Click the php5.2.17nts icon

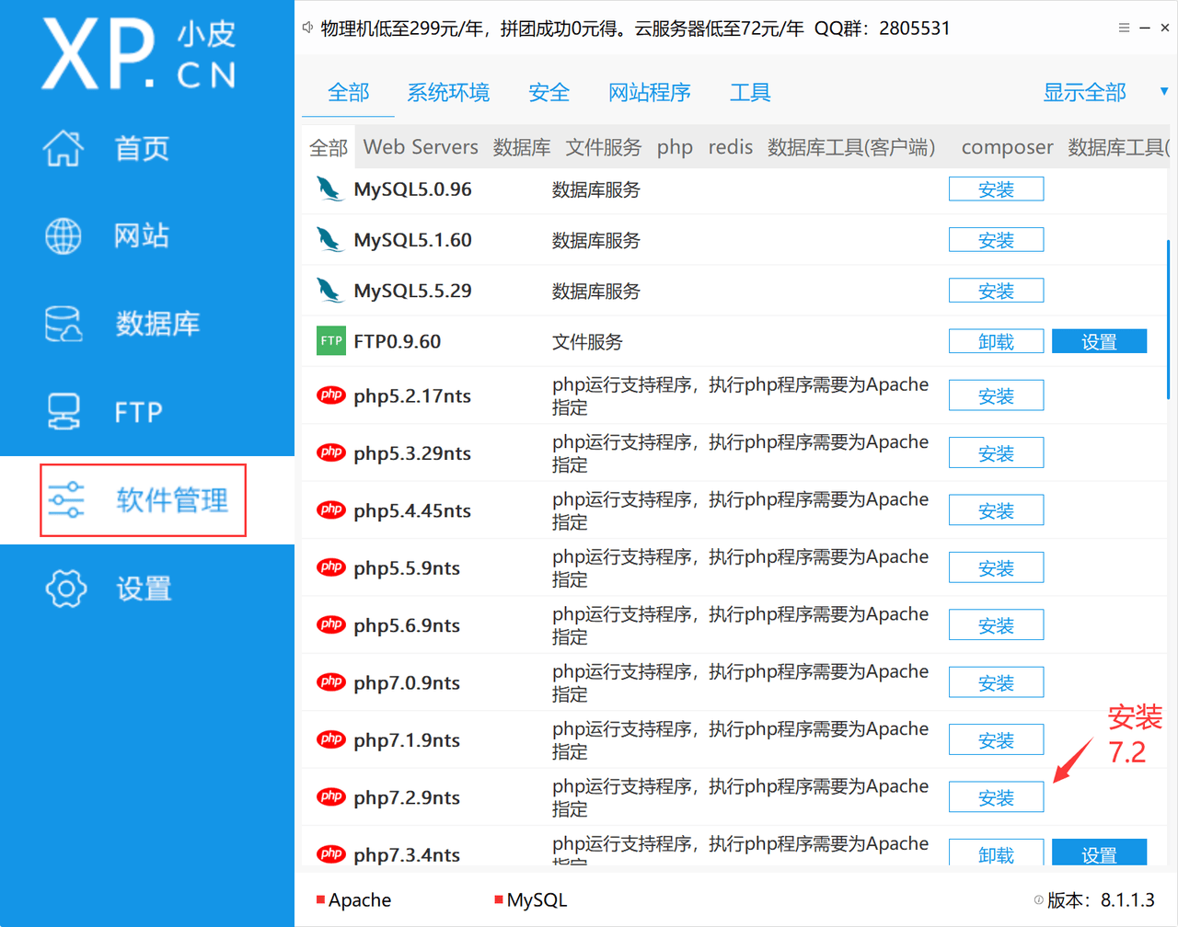(x=331, y=395)
